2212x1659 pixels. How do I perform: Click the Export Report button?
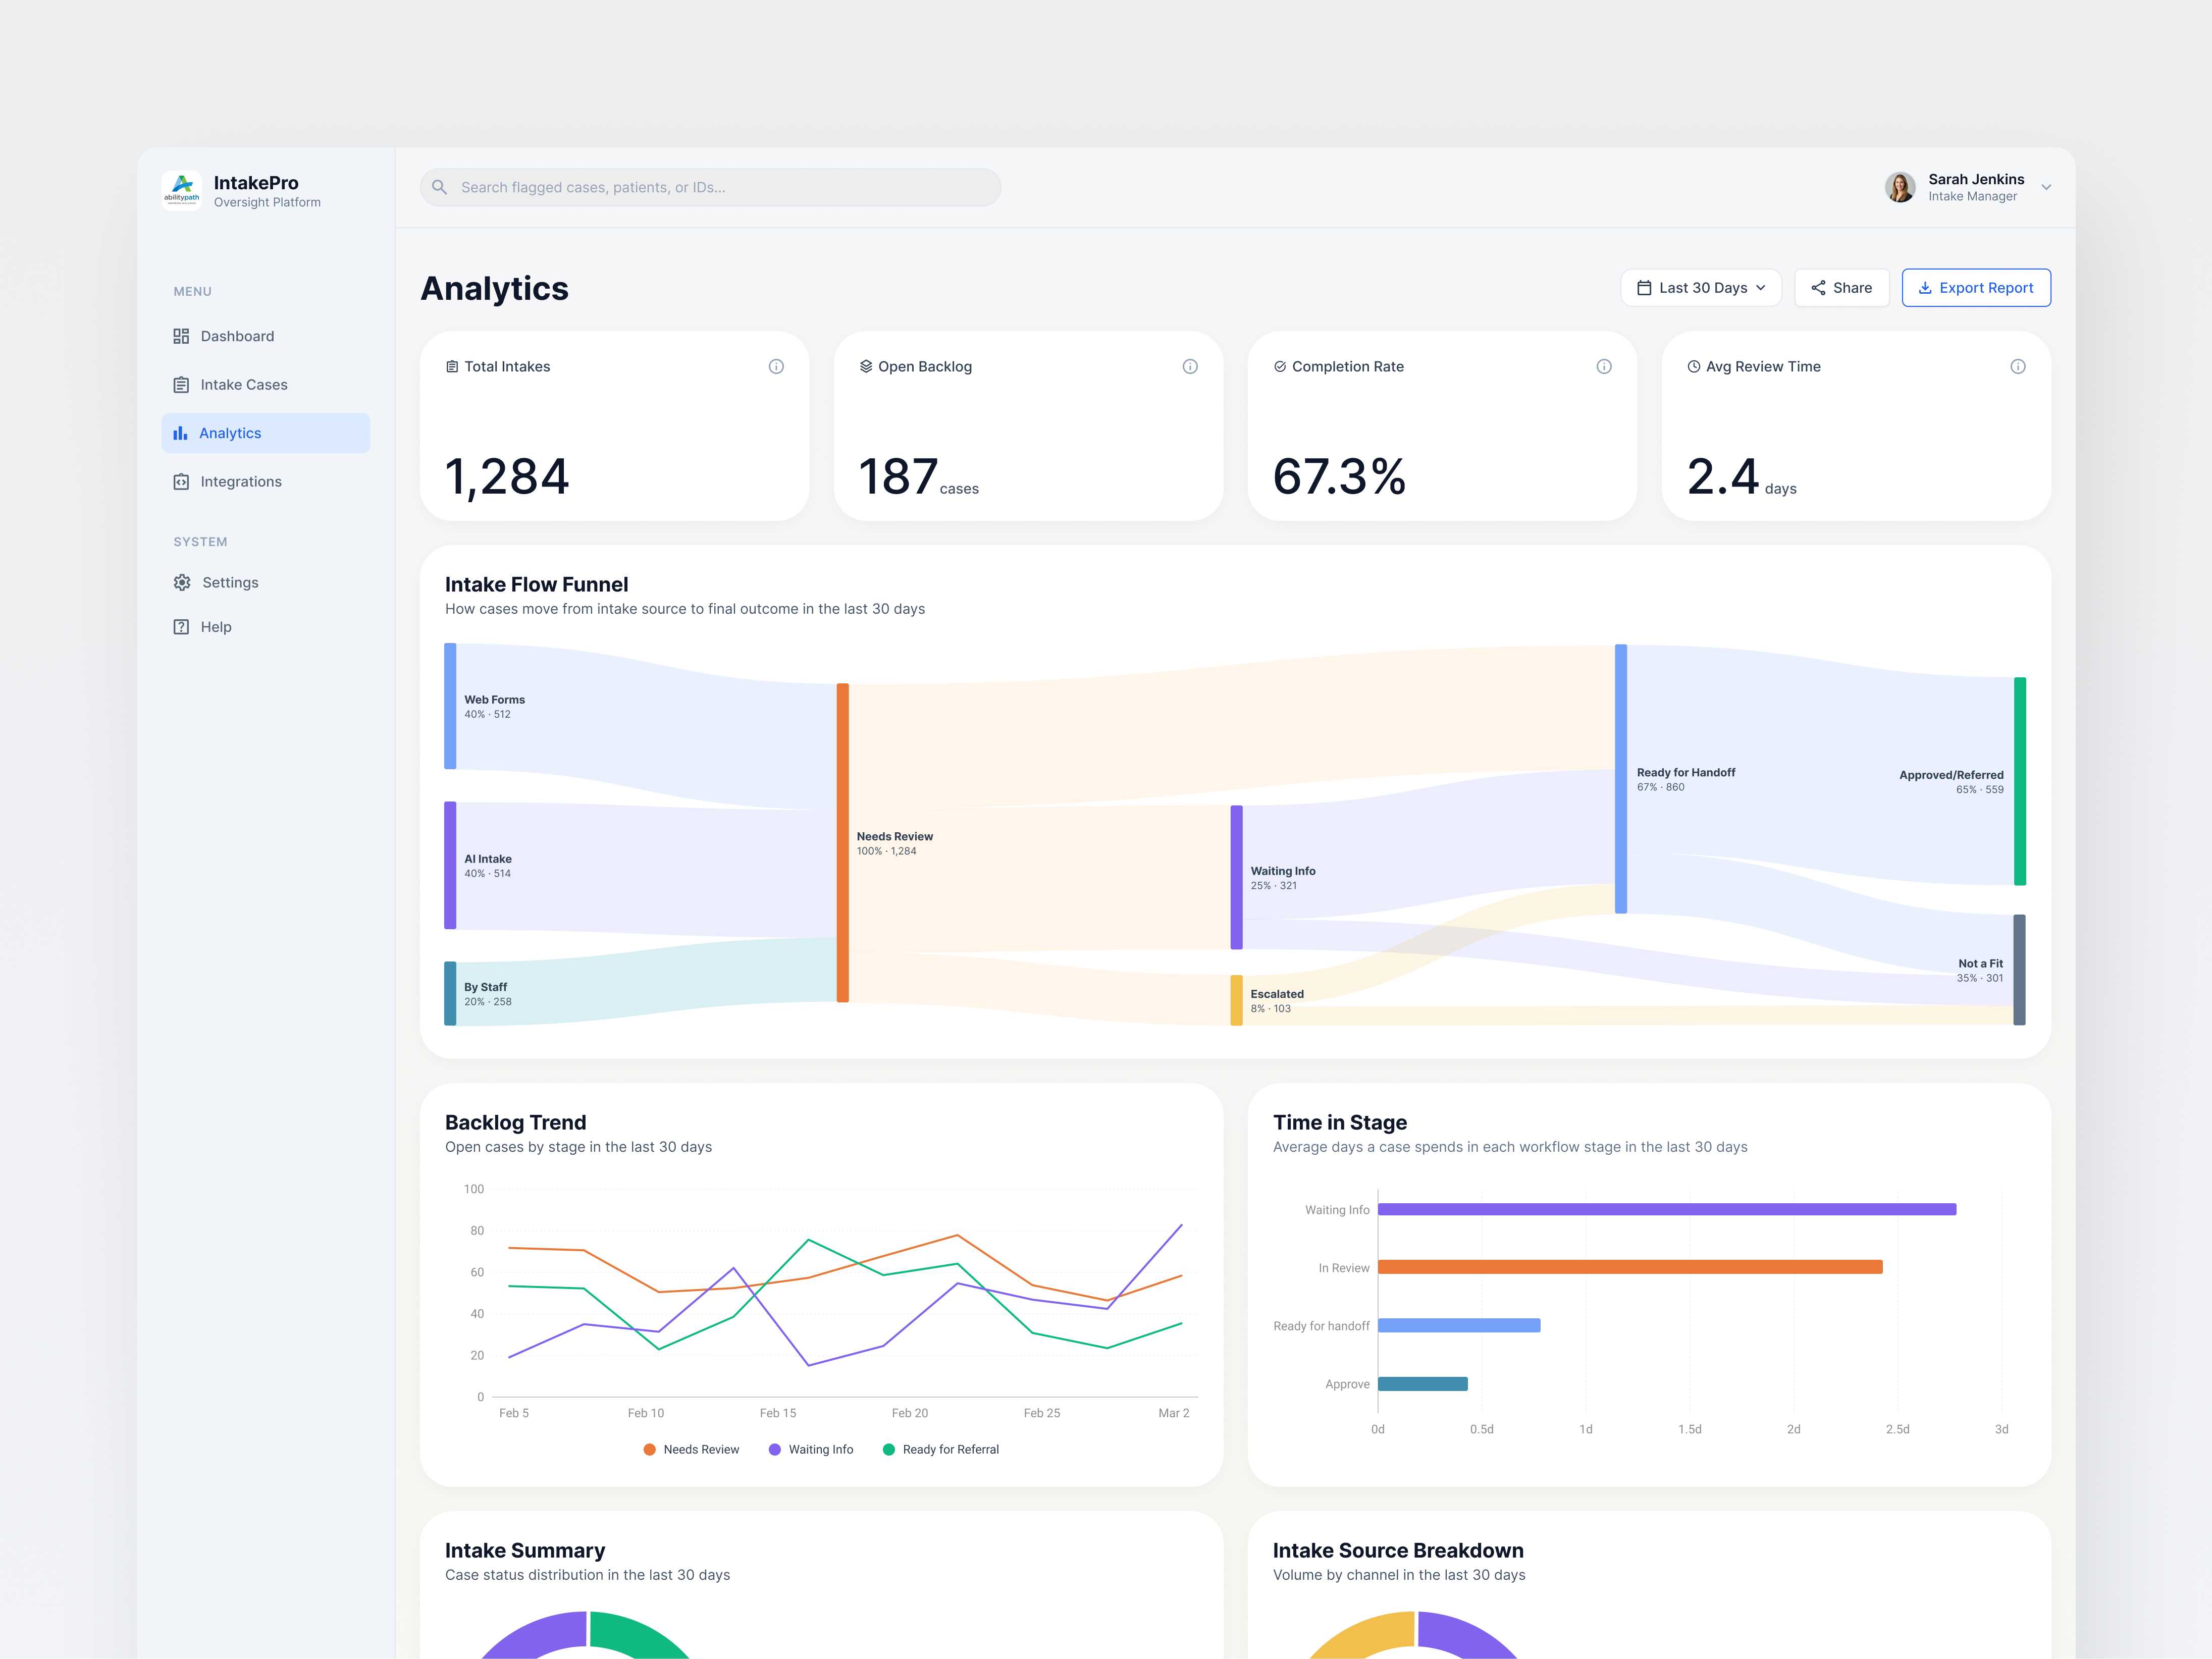[x=1976, y=288]
